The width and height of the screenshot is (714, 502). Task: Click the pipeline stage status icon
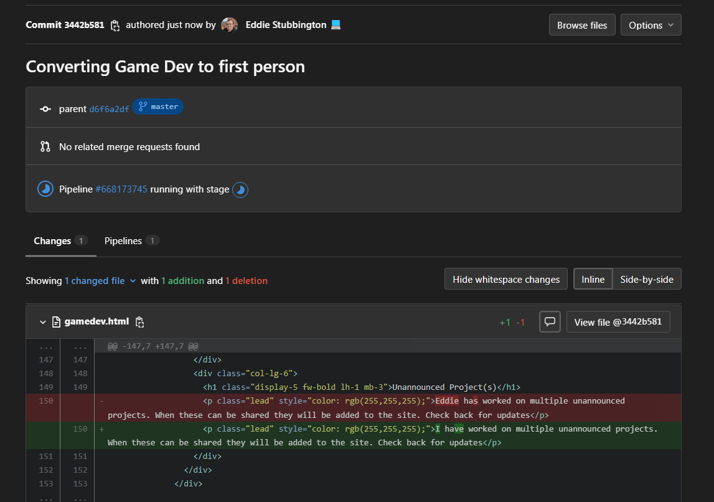click(x=240, y=189)
